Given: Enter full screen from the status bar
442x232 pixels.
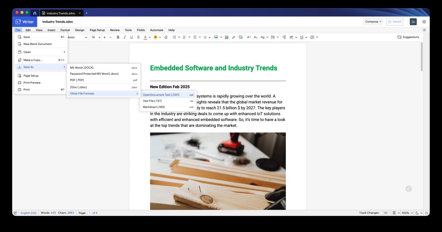Looking at the screenshot, I should pyautogui.click(x=427, y=213).
